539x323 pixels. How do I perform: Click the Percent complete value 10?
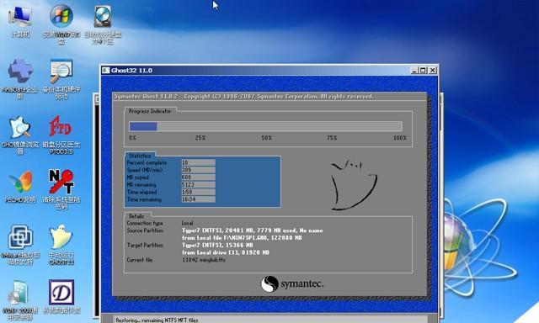coord(199,162)
